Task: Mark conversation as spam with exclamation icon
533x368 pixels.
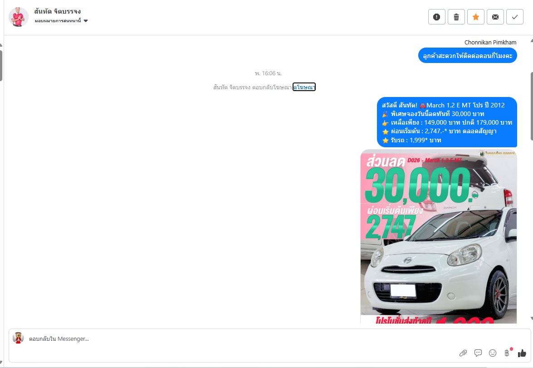Action: [x=436, y=17]
